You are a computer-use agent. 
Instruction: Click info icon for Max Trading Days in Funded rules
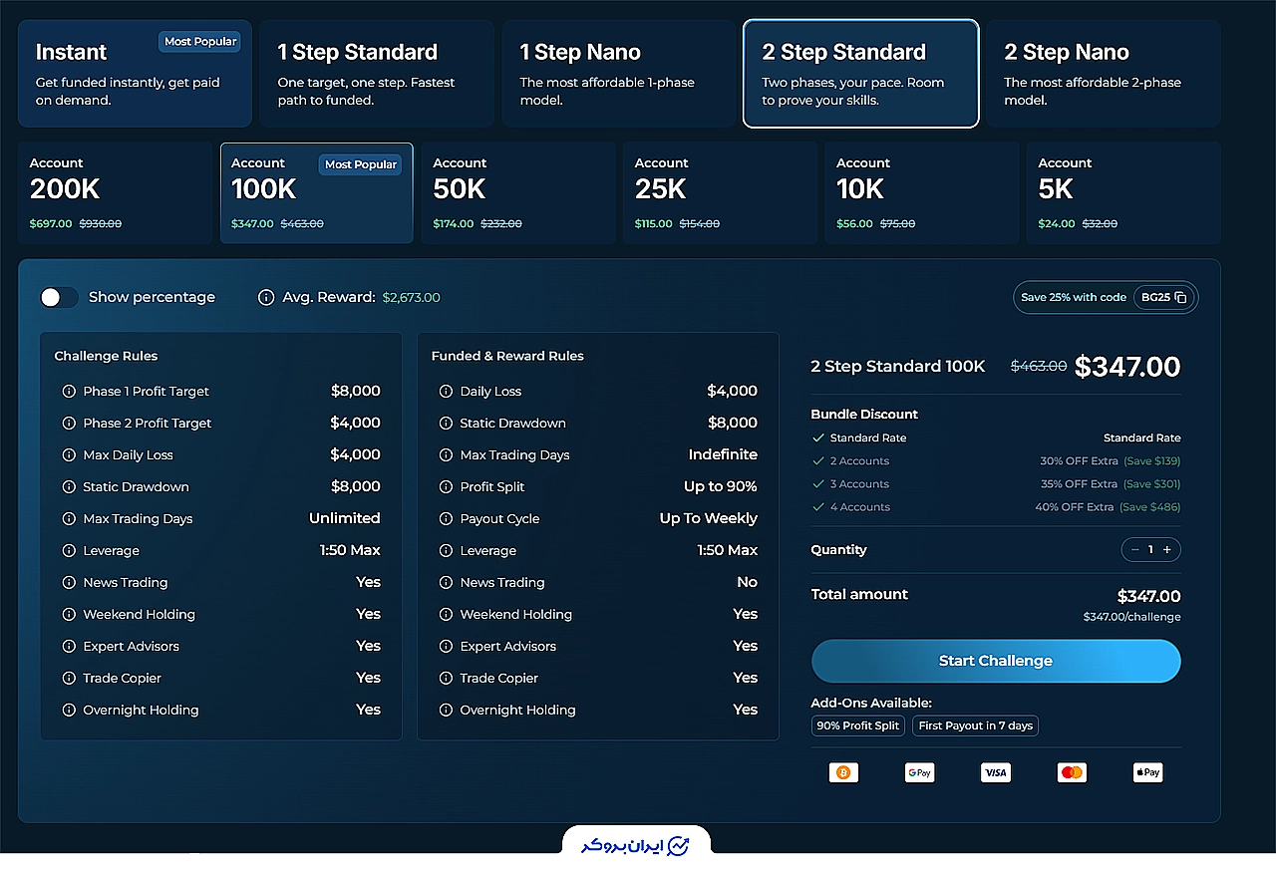coord(446,455)
